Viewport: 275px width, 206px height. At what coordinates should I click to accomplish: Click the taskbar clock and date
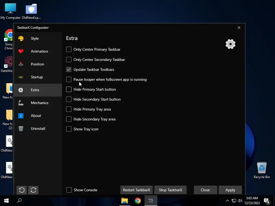coord(252,201)
